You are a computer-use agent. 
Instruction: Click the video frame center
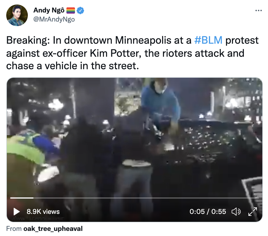point(135,149)
